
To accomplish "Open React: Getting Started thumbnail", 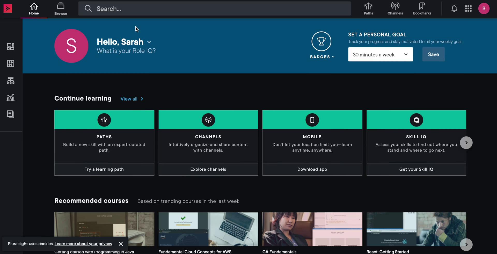I will [x=416, y=229].
